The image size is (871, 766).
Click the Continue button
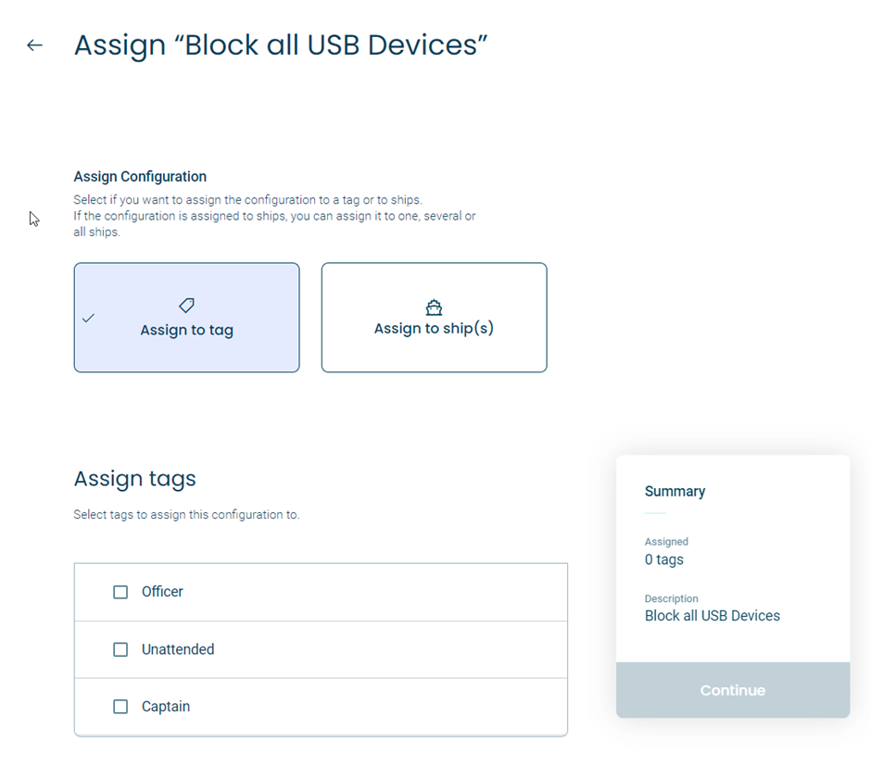pyautogui.click(x=733, y=690)
